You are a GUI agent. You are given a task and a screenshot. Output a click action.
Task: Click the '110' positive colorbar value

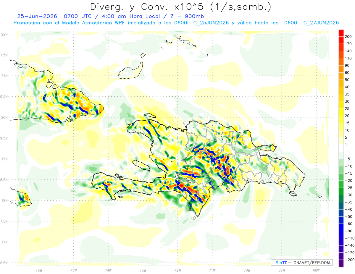348,58
